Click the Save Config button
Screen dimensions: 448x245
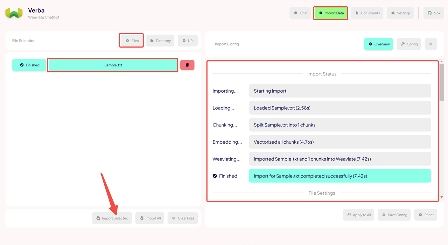[x=394, y=215]
